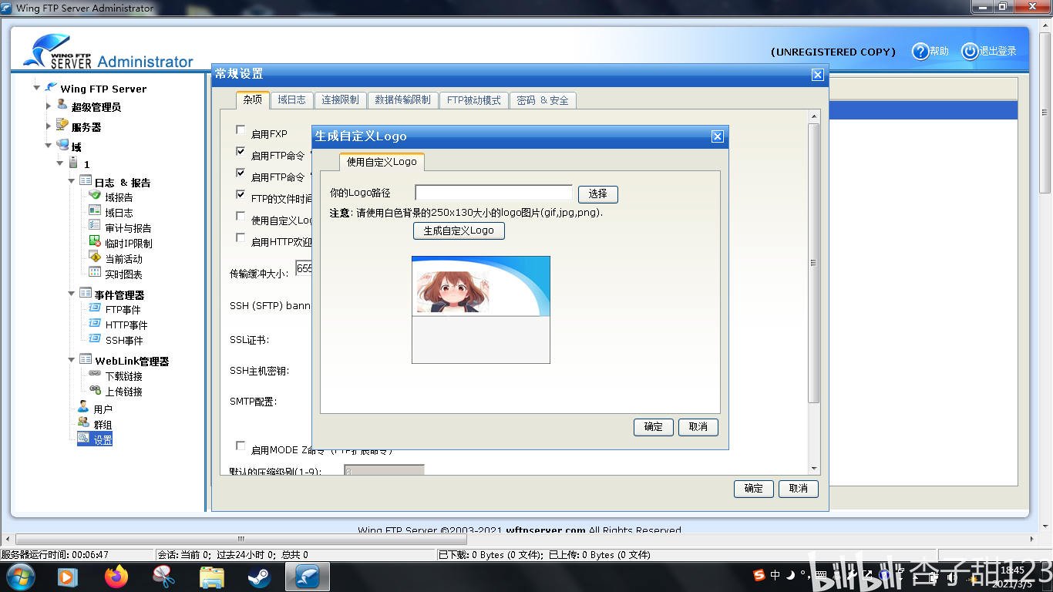Expand the 超级管理员 node
This screenshot has height=592, width=1053.
tap(49, 106)
